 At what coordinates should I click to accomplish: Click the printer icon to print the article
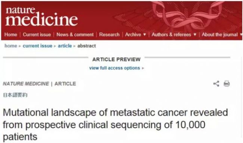227,84
